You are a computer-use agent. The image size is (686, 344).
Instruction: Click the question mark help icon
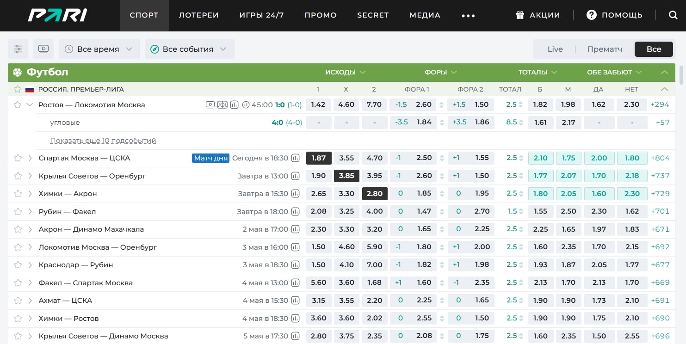coord(591,15)
